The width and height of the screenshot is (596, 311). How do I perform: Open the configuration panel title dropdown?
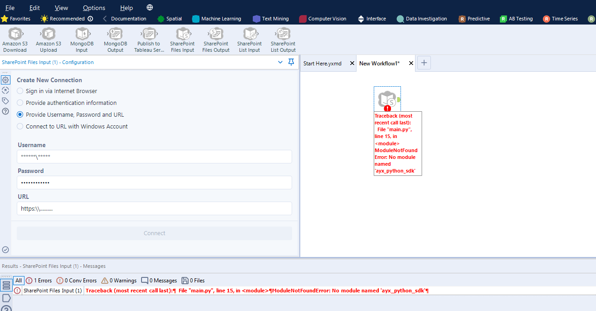click(280, 62)
